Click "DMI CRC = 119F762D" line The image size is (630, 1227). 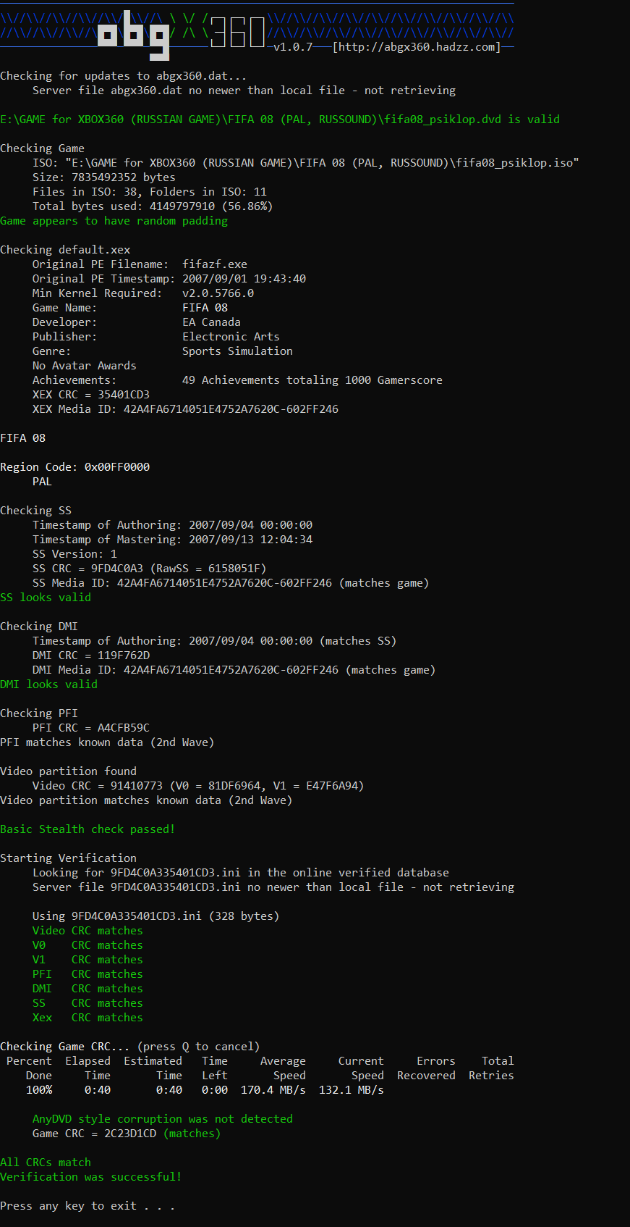pos(91,656)
